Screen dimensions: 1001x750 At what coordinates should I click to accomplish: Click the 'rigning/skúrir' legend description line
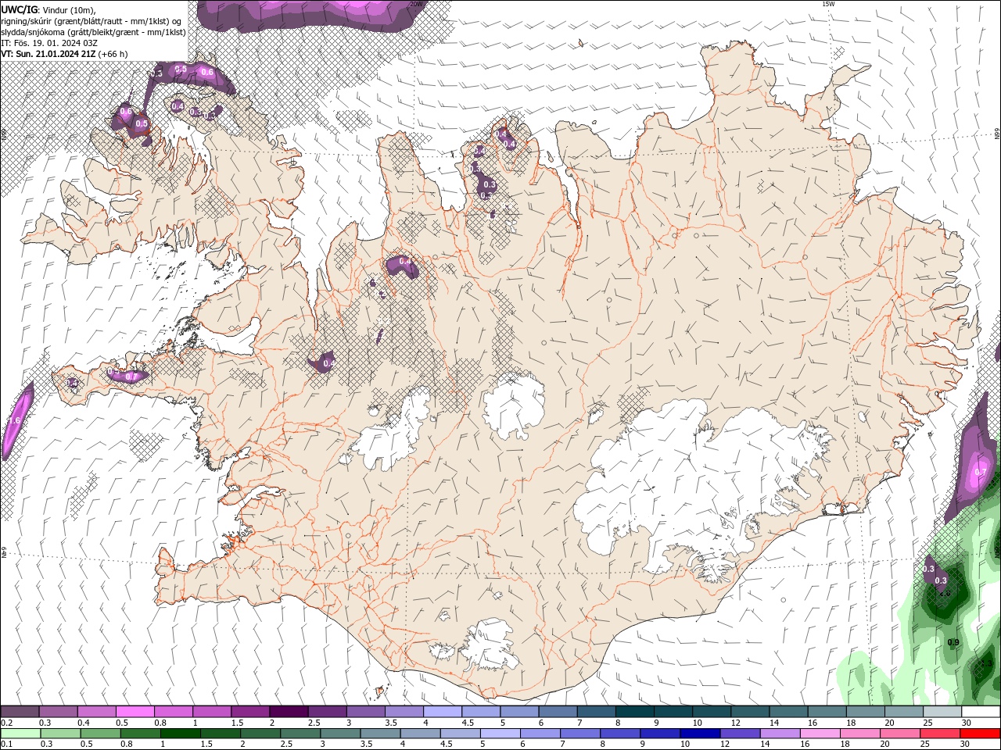[91, 21]
